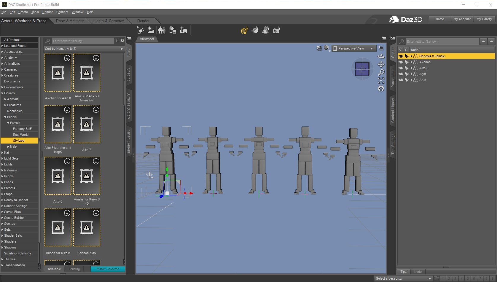Viewport: 497px width, 282px height.
Task: Click the Scene pane horizontal splitter handle
Action: (446, 267)
